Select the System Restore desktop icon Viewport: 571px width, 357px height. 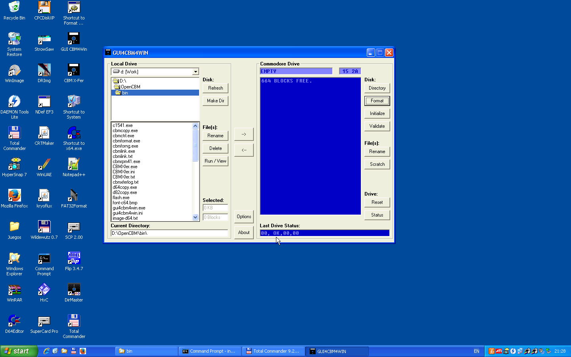point(14,44)
